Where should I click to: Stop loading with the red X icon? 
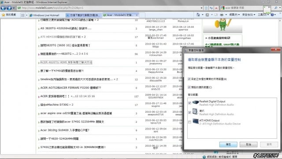(216, 8)
